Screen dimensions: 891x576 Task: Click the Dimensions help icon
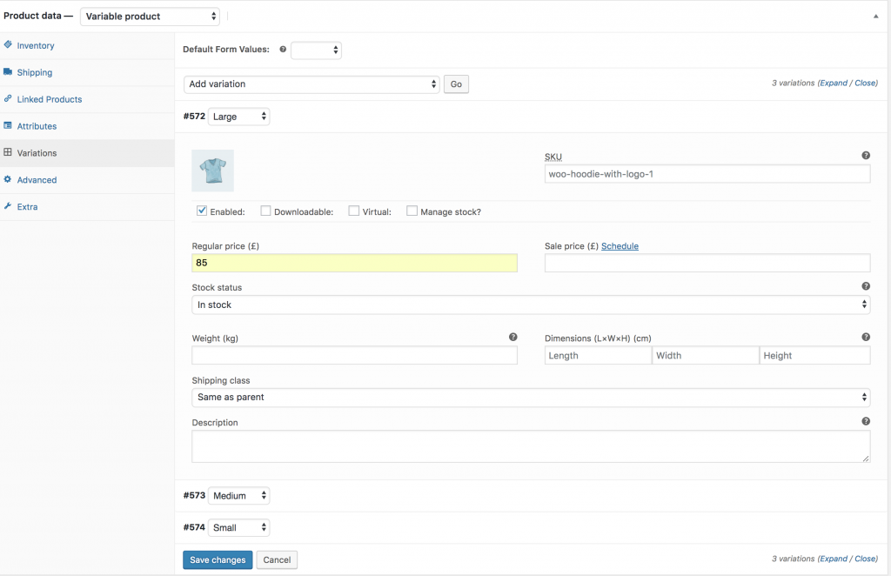click(866, 337)
